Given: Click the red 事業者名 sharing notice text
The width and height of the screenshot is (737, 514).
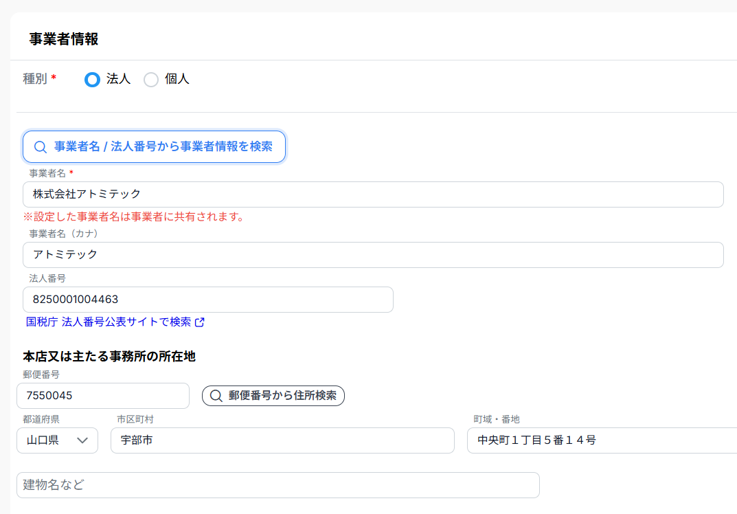Looking at the screenshot, I should 134,217.
